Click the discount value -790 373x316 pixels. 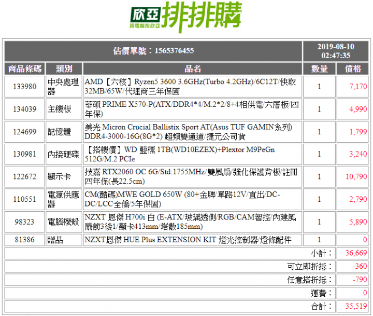click(360, 280)
